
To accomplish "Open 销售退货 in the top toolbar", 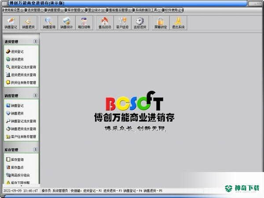I will click(28, 23).
